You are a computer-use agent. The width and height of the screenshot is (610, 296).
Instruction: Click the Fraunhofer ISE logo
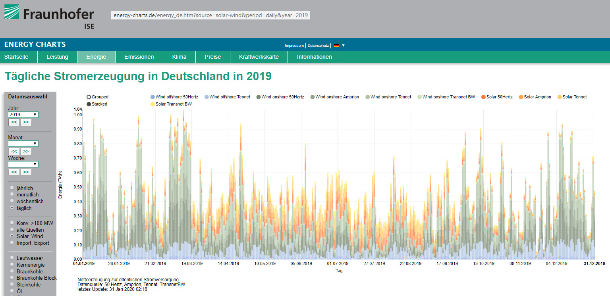49,17
